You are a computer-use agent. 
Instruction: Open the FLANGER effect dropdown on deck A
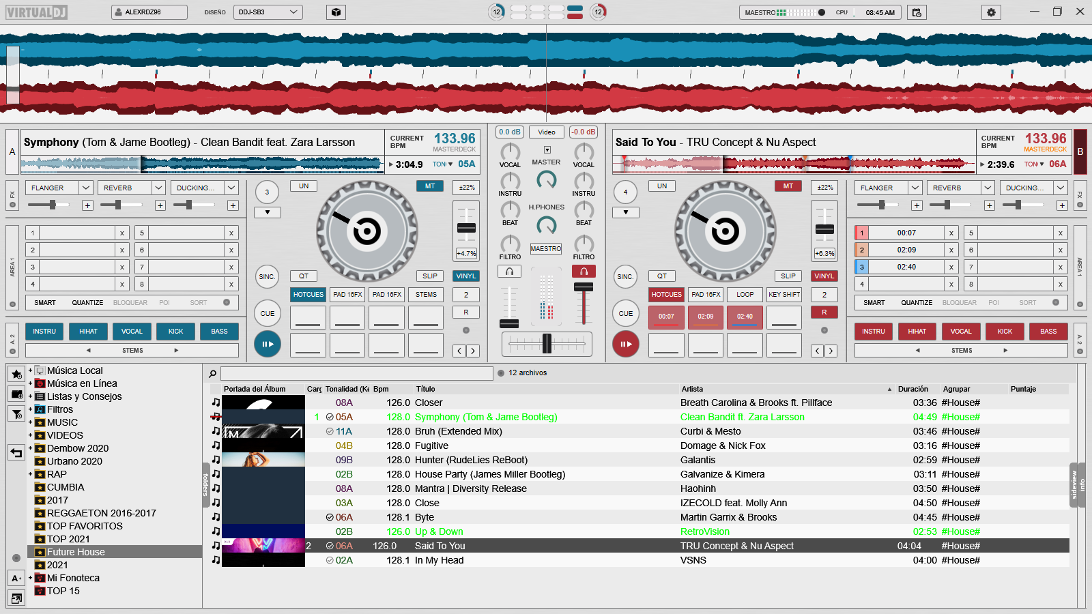coord(86,188)
